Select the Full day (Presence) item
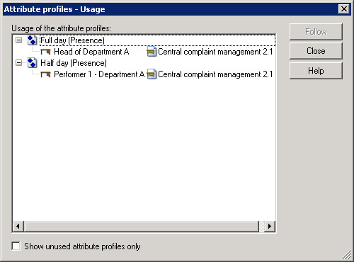Viewport: 354px width, 262px height. pos(72,40)
